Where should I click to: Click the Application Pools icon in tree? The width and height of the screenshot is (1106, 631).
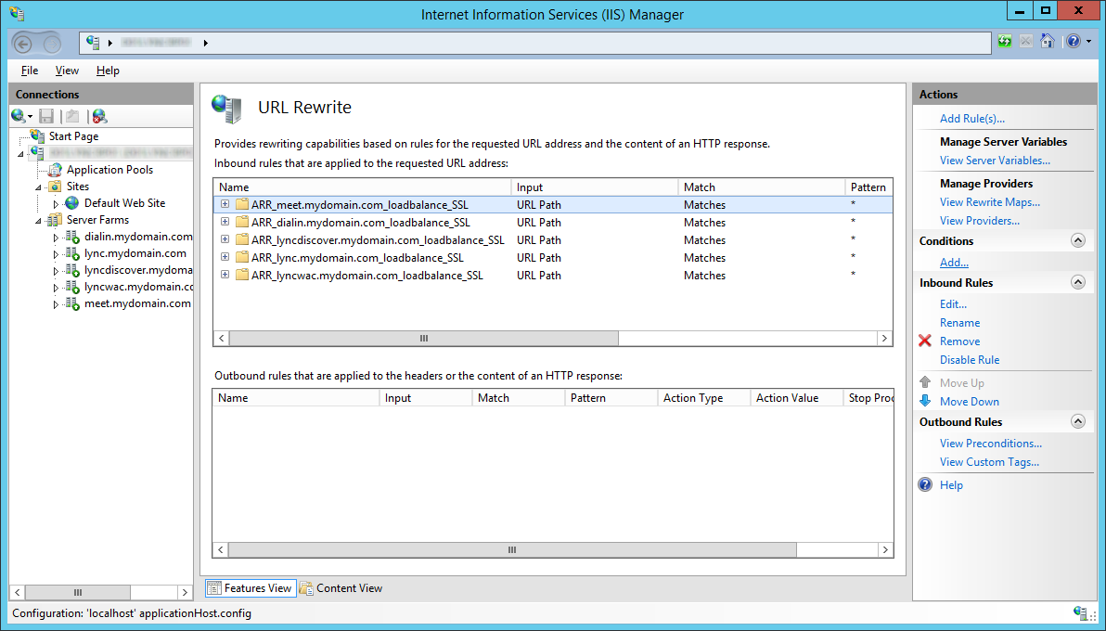[x=55, y=170]
